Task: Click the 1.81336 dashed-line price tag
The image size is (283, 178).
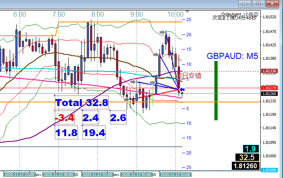Action: (269, 71)
